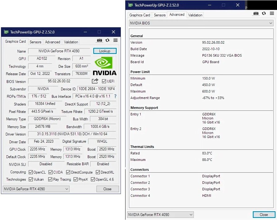Open GPU selector dropdown in left window

(36, 189)
